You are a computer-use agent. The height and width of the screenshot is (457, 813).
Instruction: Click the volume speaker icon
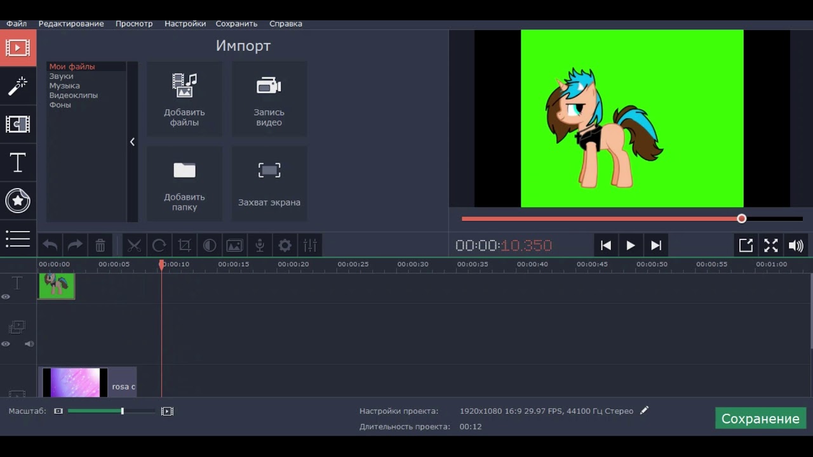(796, 245)
